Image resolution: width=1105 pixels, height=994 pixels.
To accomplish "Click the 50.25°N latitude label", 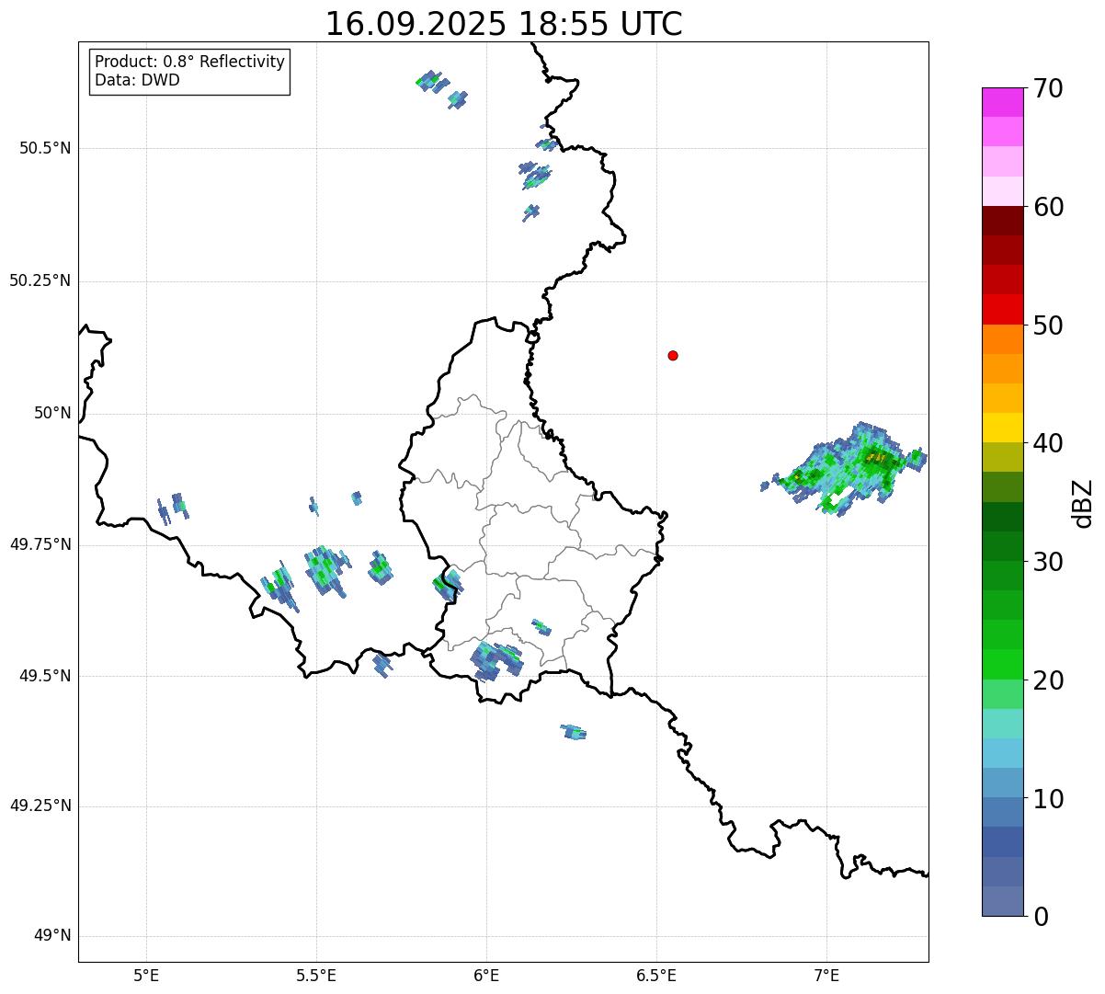I will coord(40,280).
